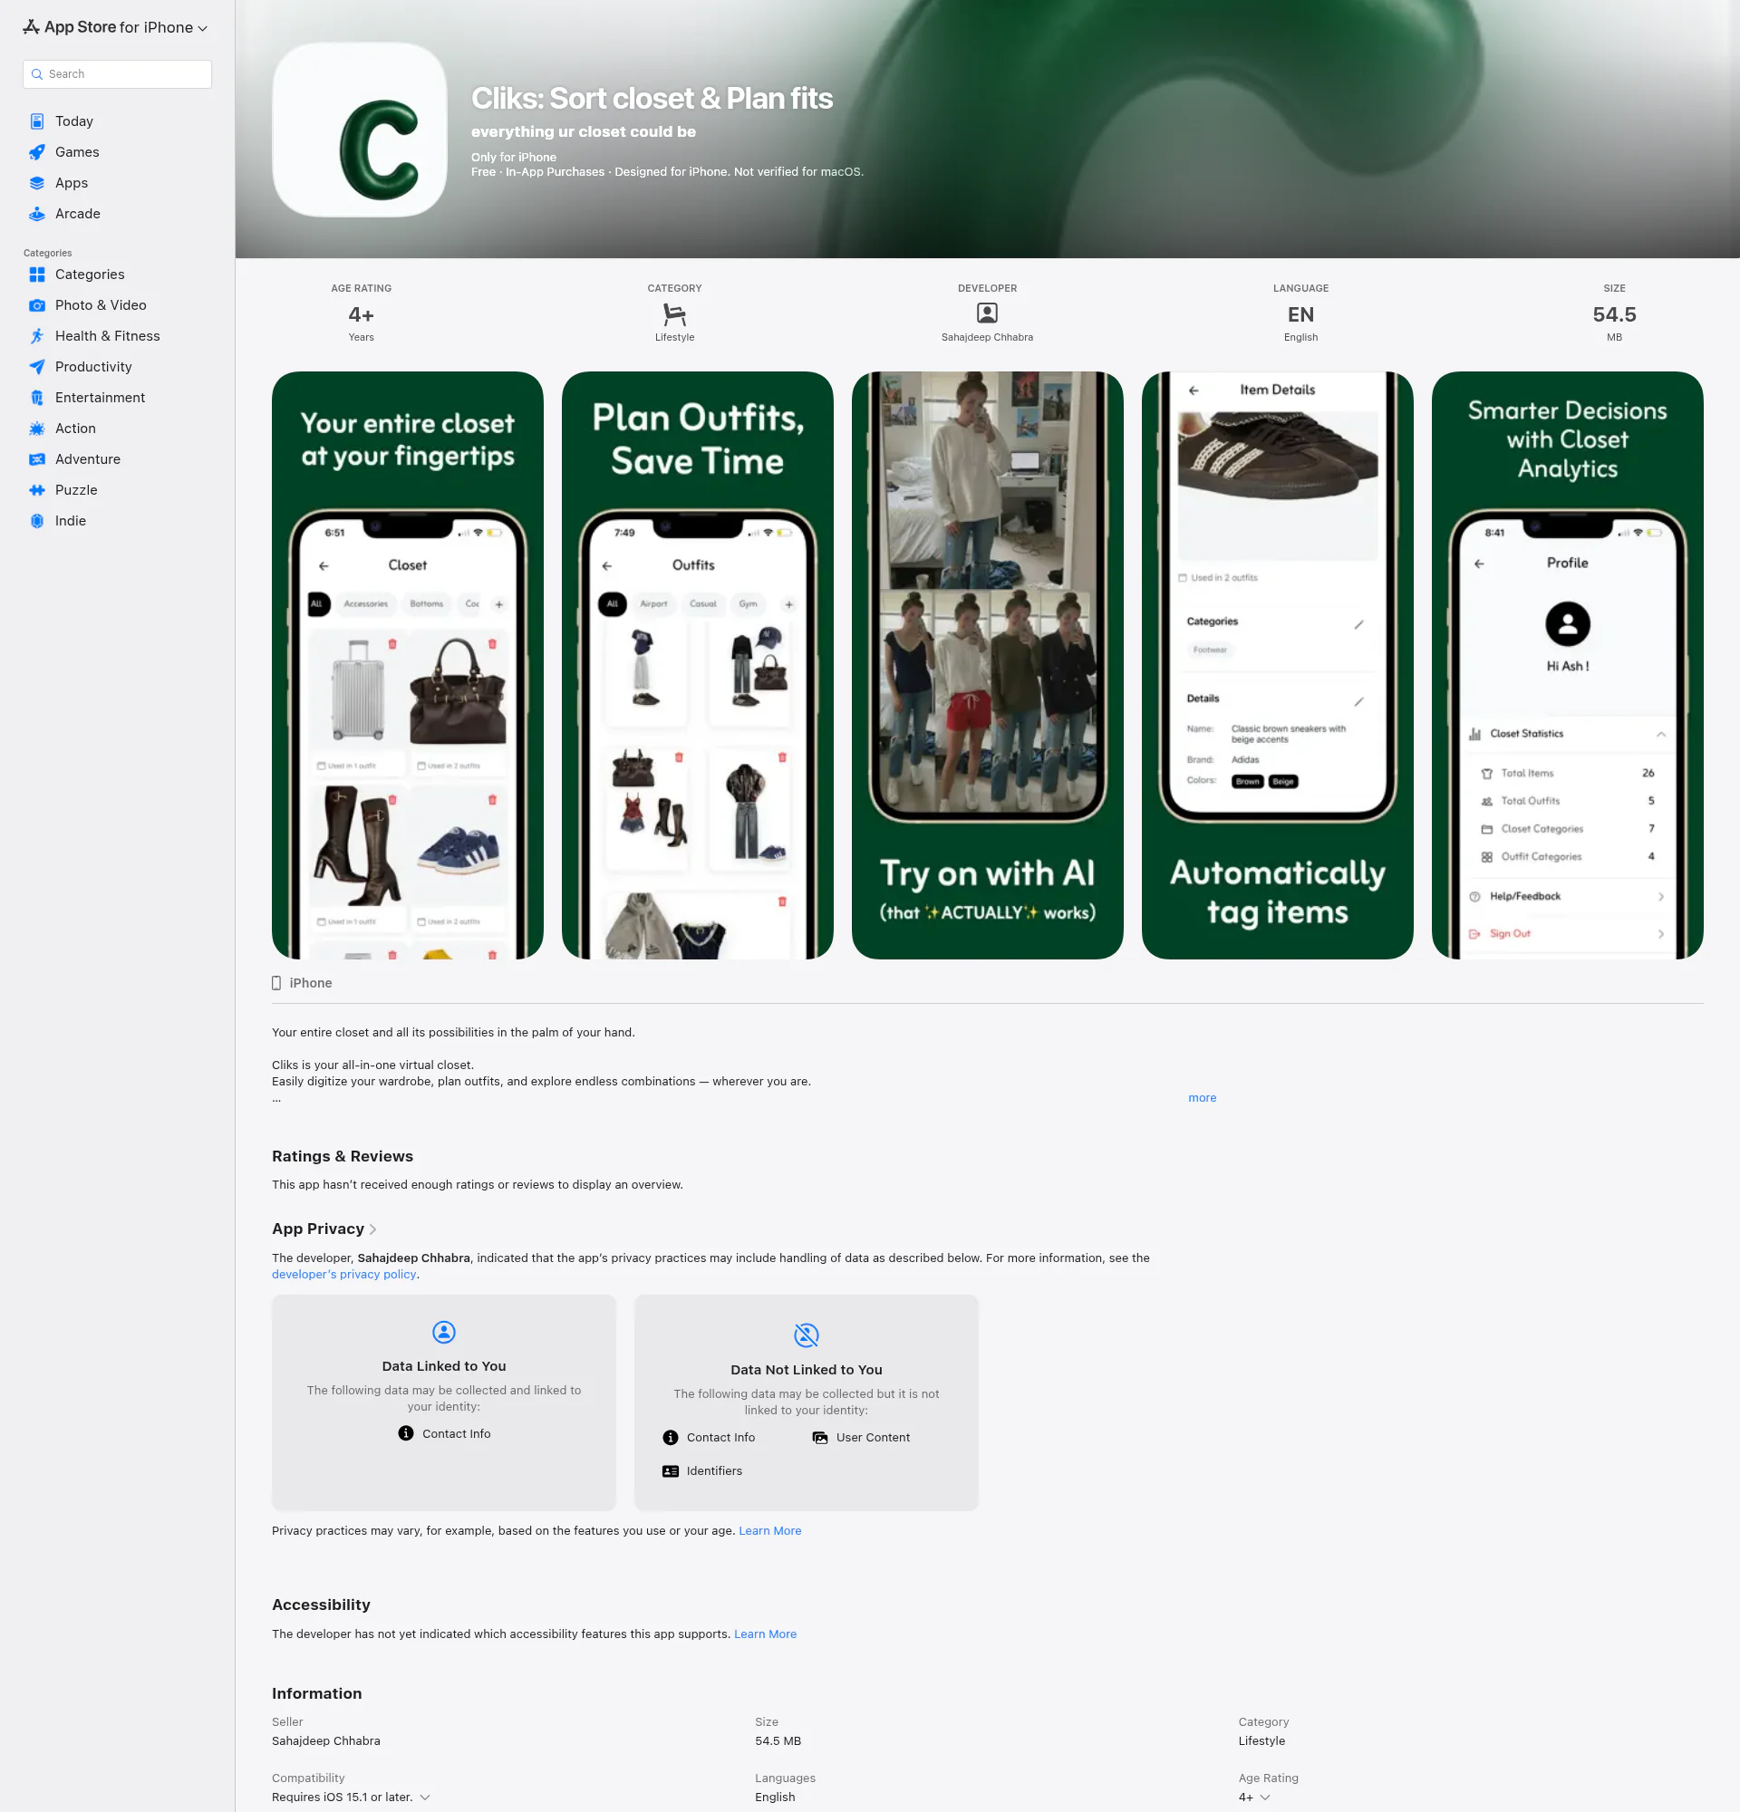Click the Today sidebar icon
This screenshot has width=1740, height=1812.
coord(37,121)
